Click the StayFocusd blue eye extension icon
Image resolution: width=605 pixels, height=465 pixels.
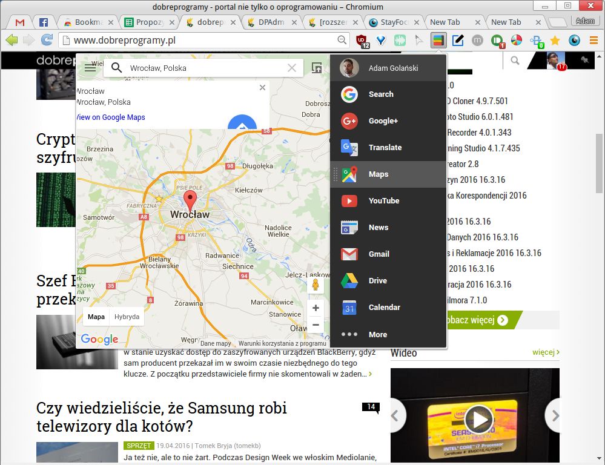coord(574,40)
